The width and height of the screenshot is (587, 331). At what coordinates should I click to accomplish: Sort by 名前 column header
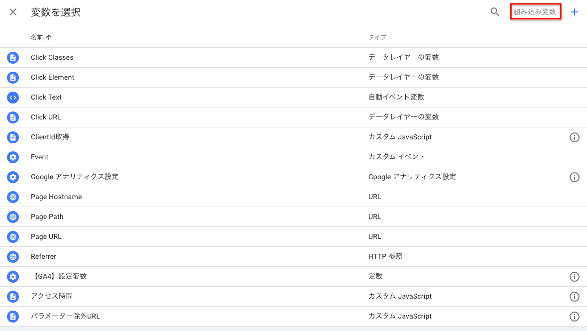click(x=41, y=37)
